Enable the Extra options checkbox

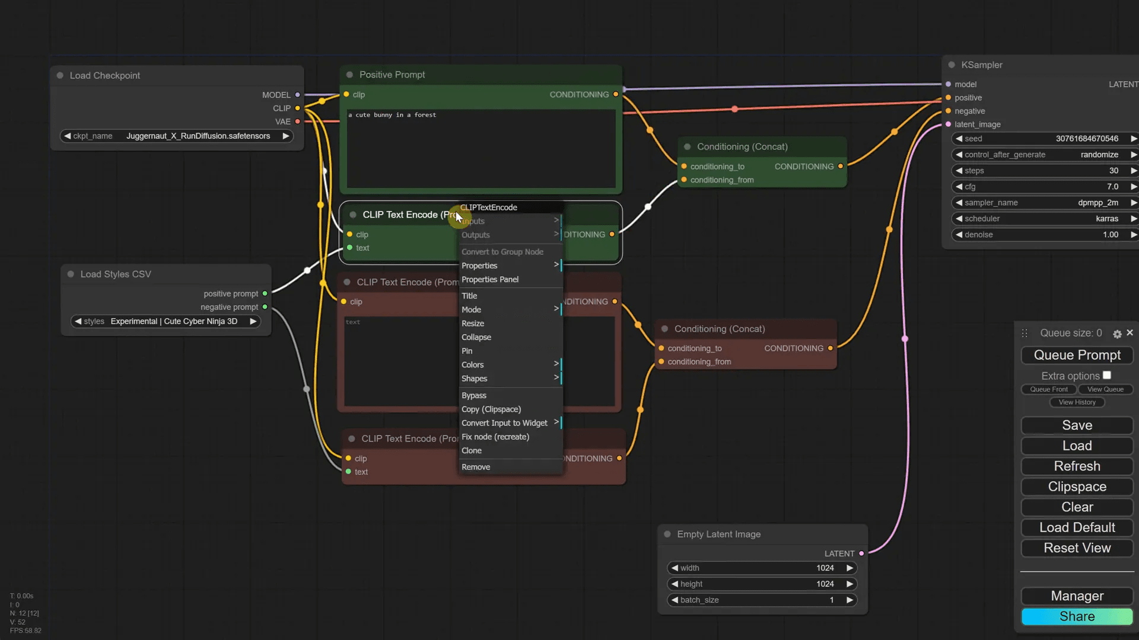[x=1107, y=375]
